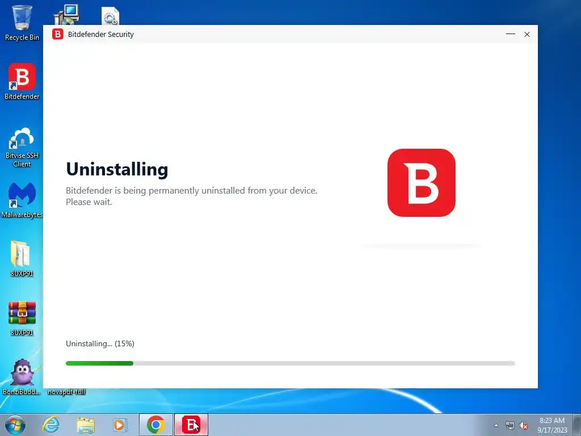Image resolution: width=581 pixels, height=436 pixels.
Task: Select the Bitdefender desktop shortcut
Action: [x=22, y=82]
